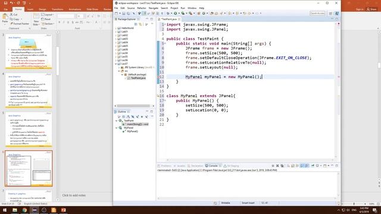Screen dimensions: 381x214
Task: Click the Coverage run icon in Eclipse toolbar
Action: [183, 13]
